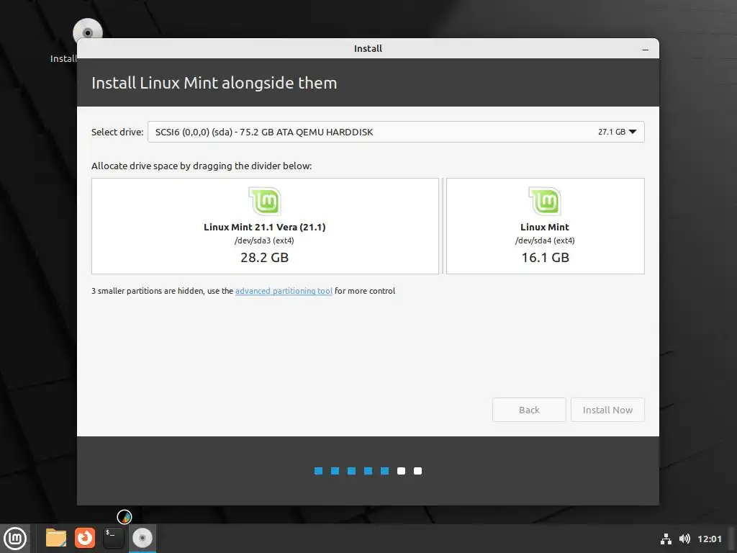Viewport: 737px width, 553px height.
Task: Open the Terminal from the taskbar
Action: point(113,538)
